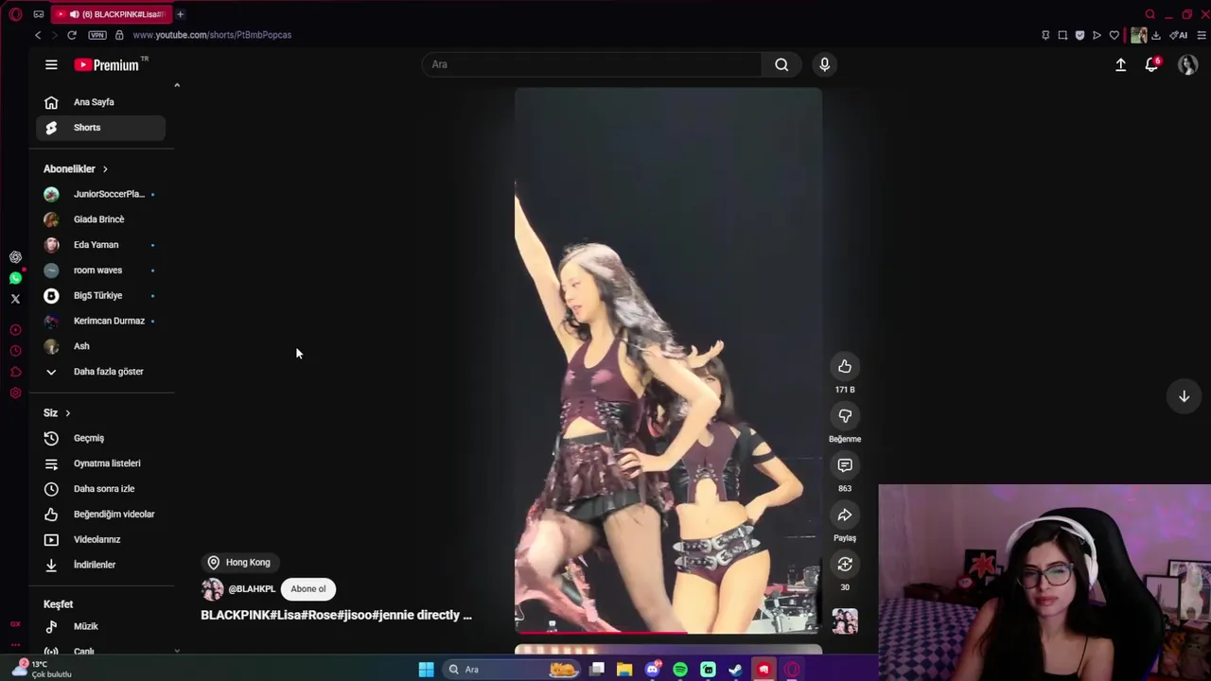The image size is (1211, 681).
Task: Click the search magnifier button
Action: coord(781,64)
